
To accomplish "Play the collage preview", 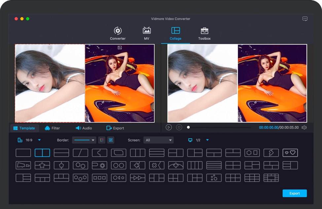I will (169, 127).
